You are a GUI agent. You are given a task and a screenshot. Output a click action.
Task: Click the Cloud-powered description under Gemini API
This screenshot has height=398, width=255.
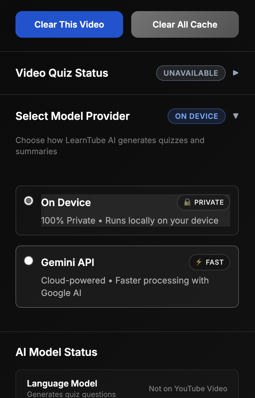[125, 287]
